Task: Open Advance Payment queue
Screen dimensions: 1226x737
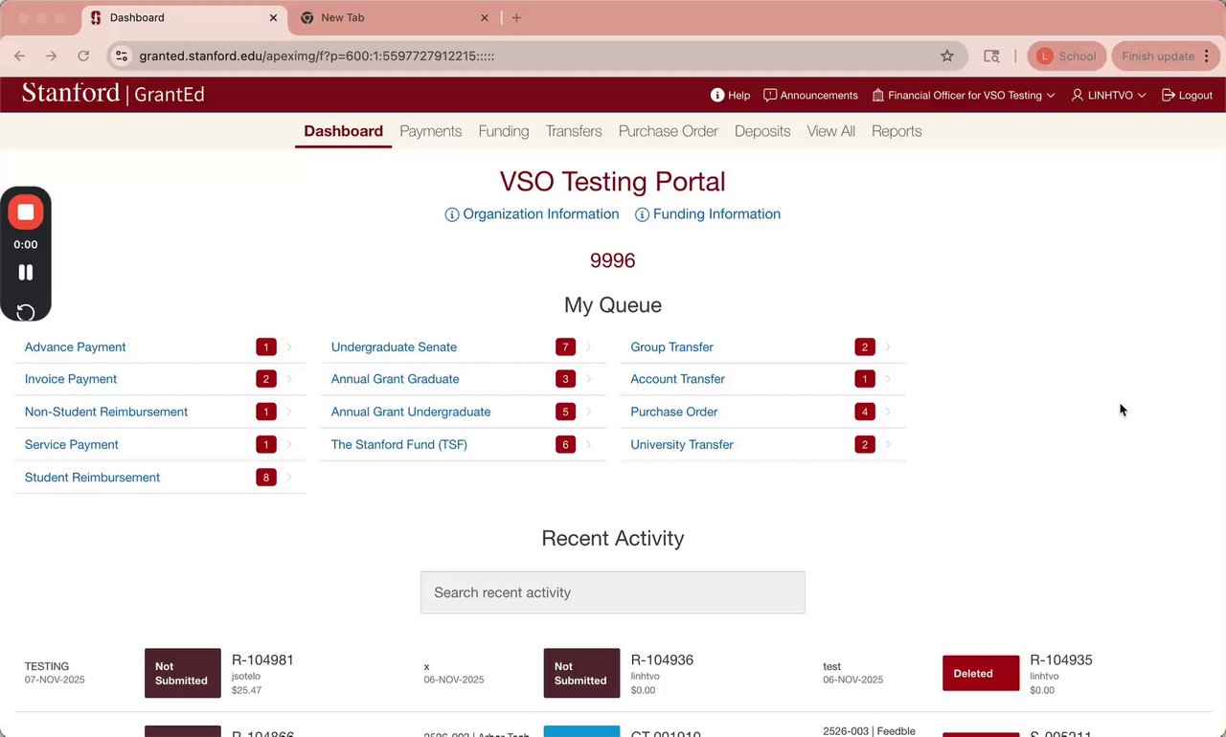Action: [x=76, y=347]
